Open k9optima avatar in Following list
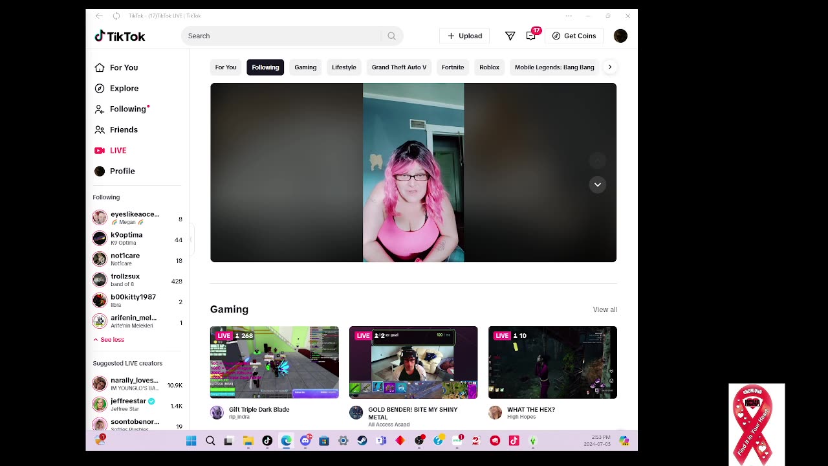 tap(100, 238)
